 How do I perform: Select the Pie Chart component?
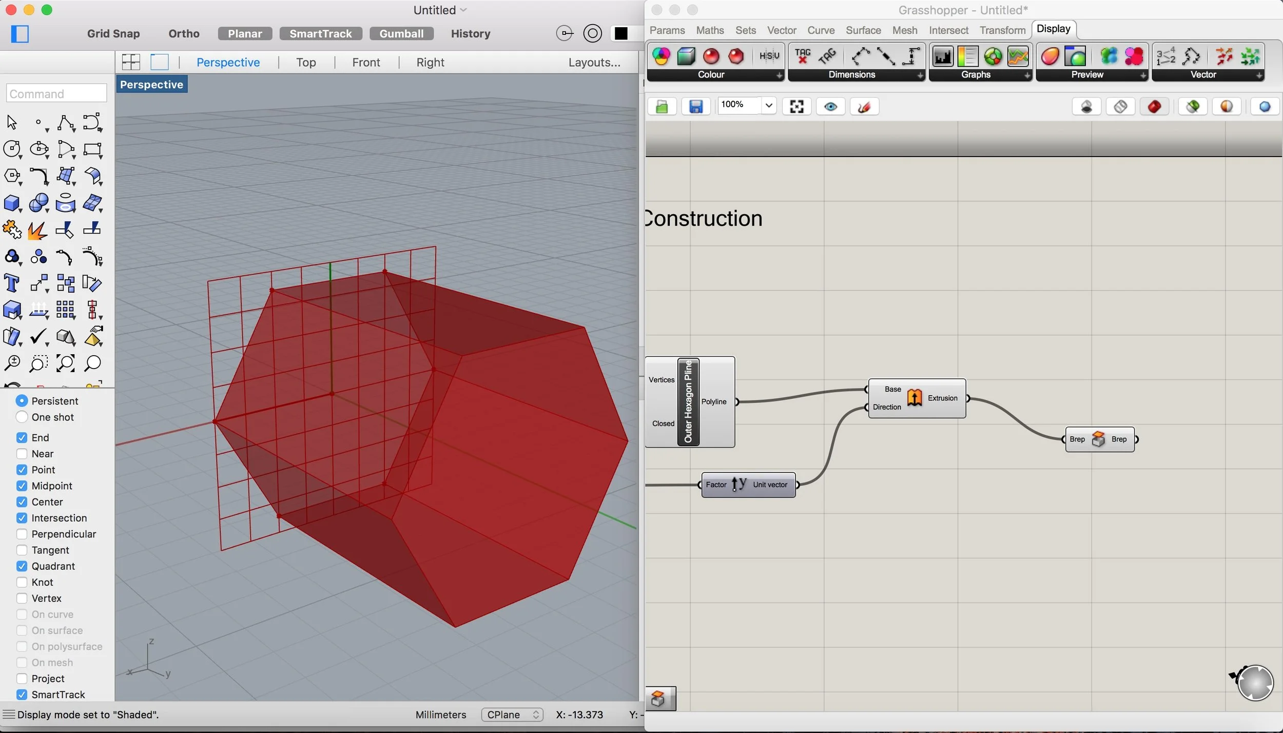tap(993, 56)
